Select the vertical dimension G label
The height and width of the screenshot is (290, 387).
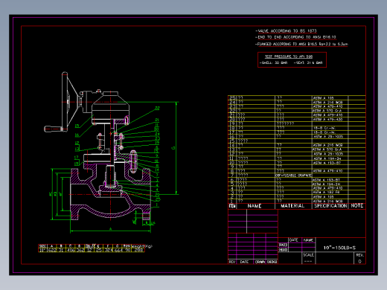173,148
